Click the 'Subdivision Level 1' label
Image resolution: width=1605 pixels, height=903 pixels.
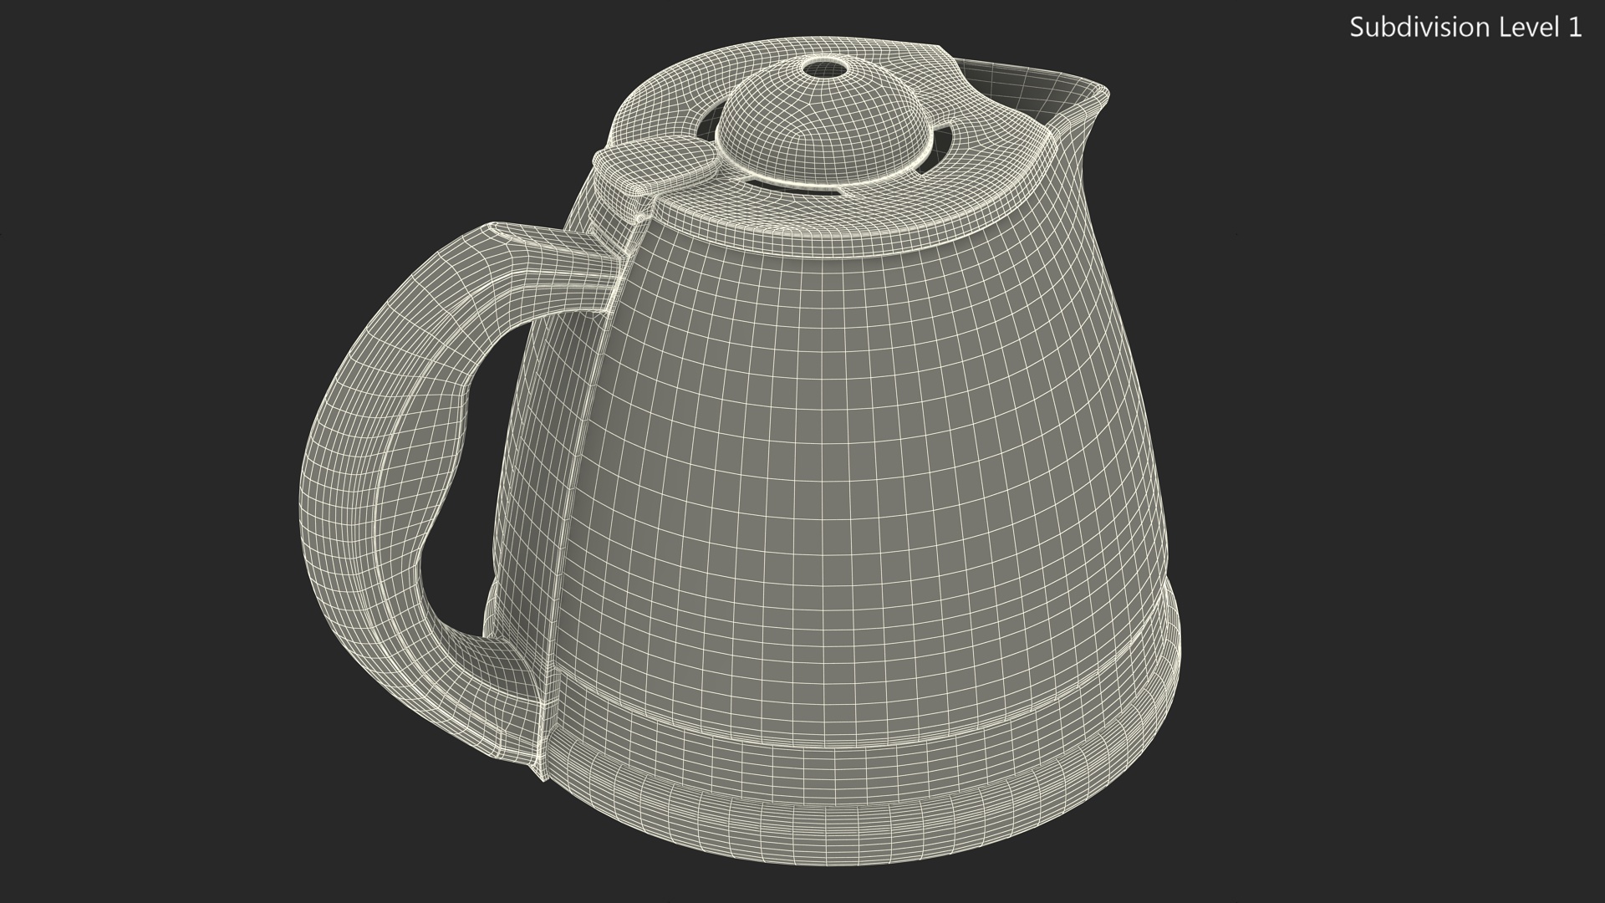point(1465,28)
